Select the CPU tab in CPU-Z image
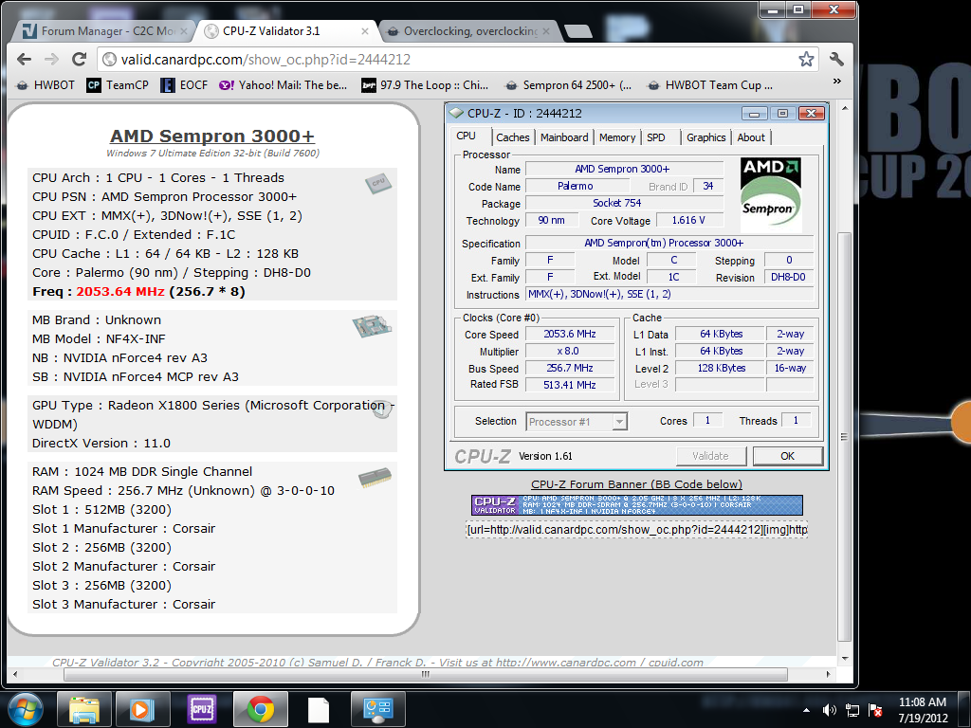The height and width of the screenshot is (728, 971). pyautogui.click(x=467, y=136)
